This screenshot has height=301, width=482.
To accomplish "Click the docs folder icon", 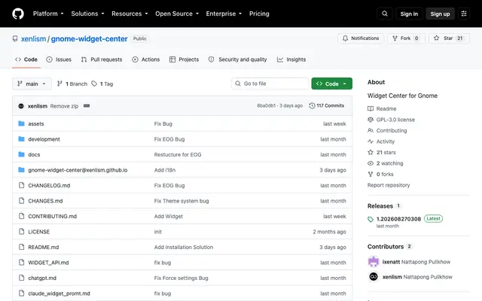I will (x=21, y=154).
